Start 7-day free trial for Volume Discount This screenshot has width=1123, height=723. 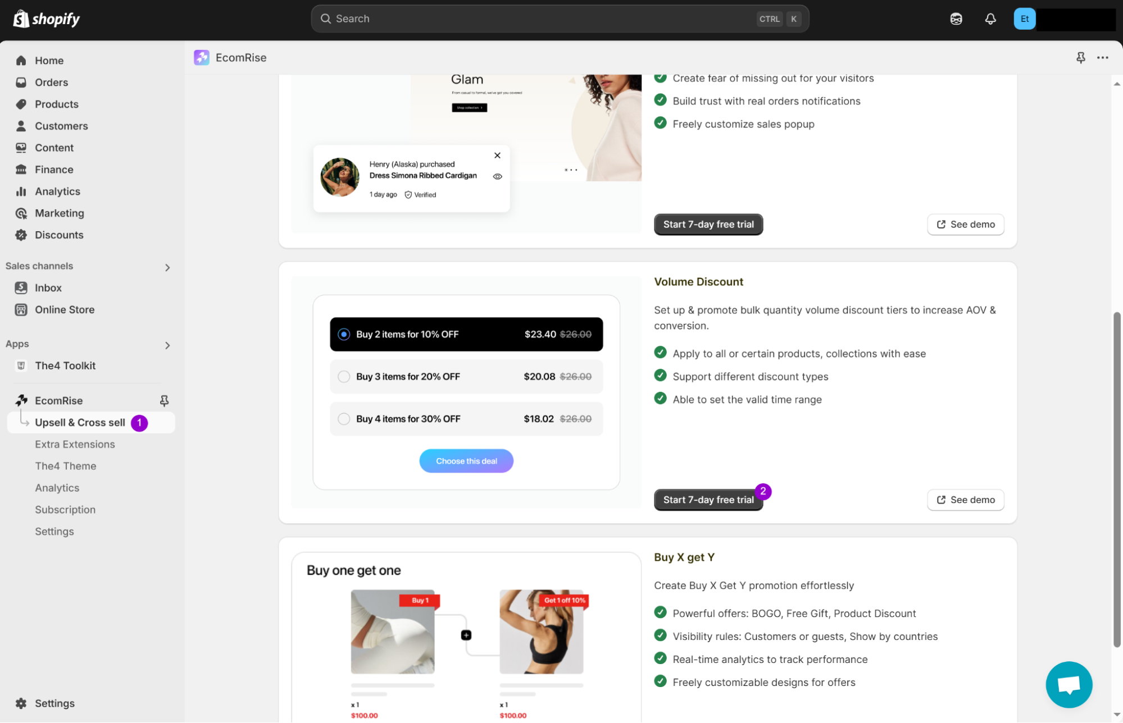(708, 500)
